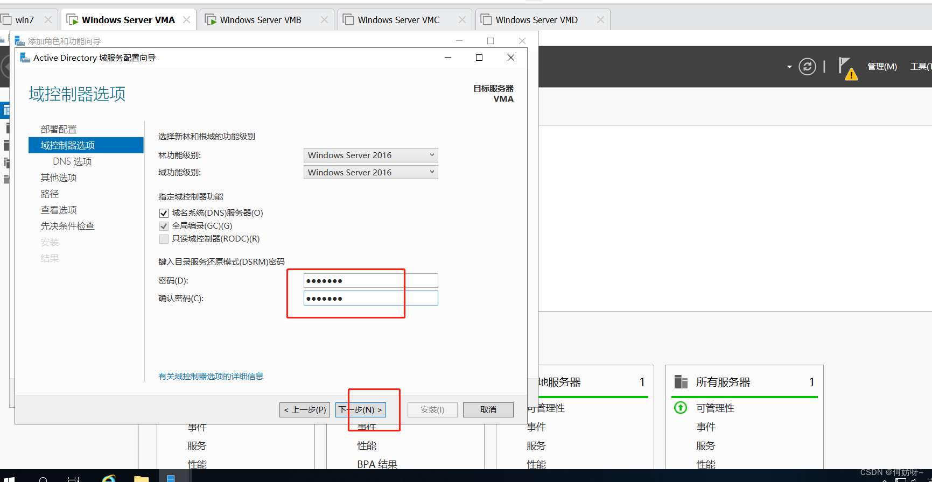Image resolution: width=932 pixels, height=482 pixels.
Task: Go to the 路径 step
Action: (50, 194)
